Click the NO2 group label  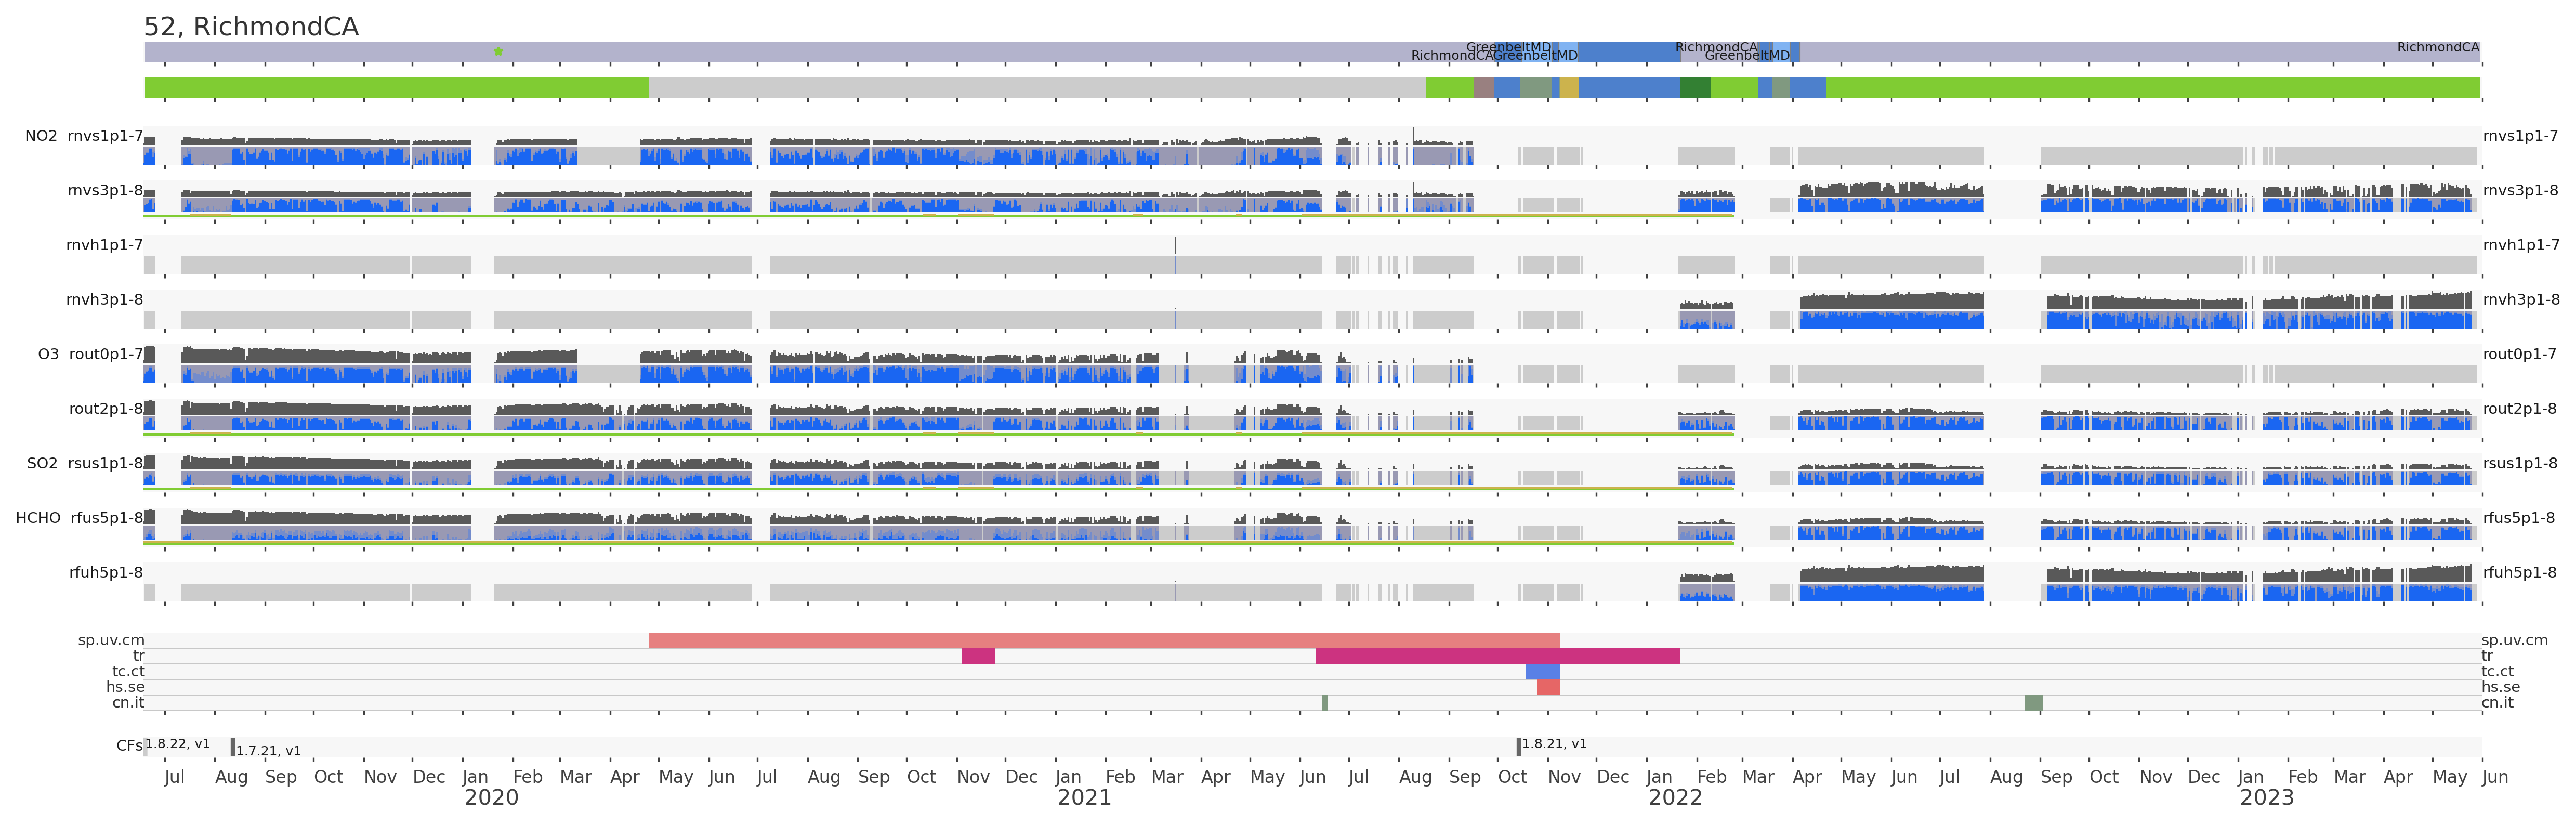coord(41,136)
